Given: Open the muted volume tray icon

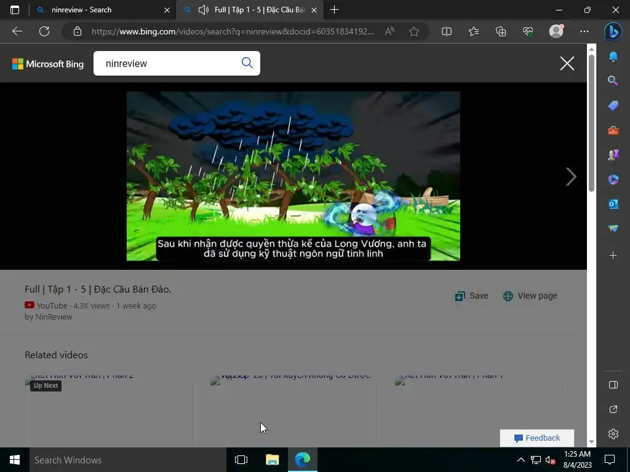Looking at the screenshot, I should pyautogui.click(x=550, y=460).
